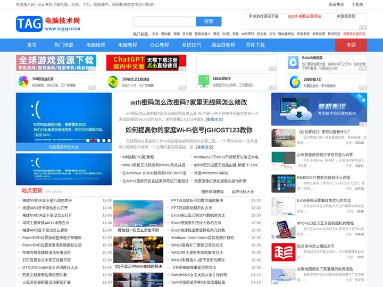Go to the 首页 nav tab
This screenshot has width=383, height=287.
pos(32,45)
